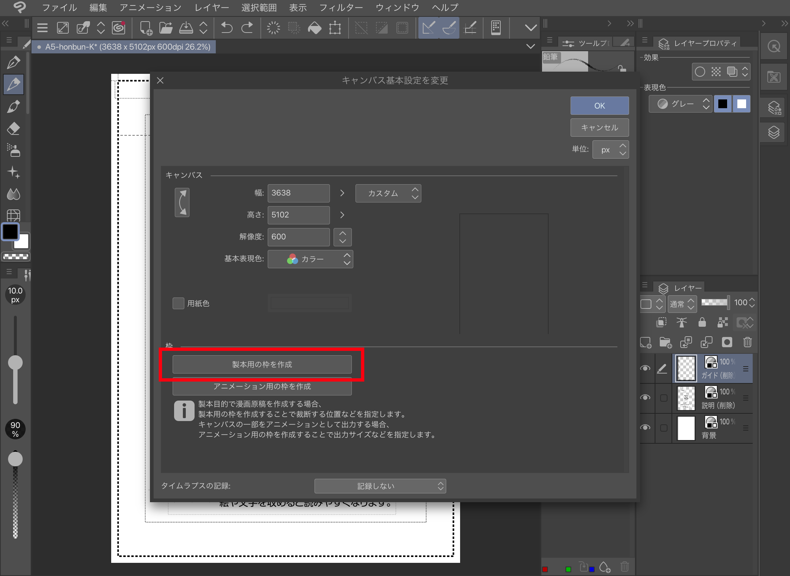This screenshot has height=576, width=790.
Task: Click 製本用の枠を作成 button
Action: 262,364
